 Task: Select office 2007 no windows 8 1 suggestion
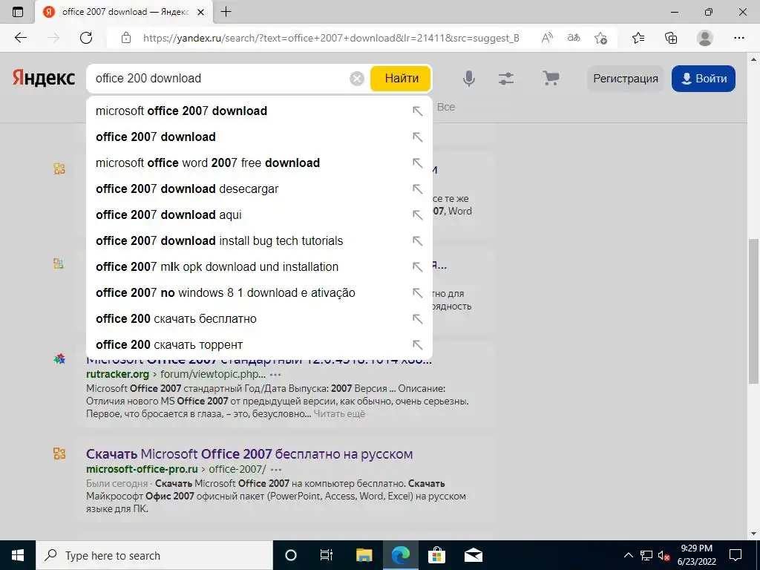[259, 292]
